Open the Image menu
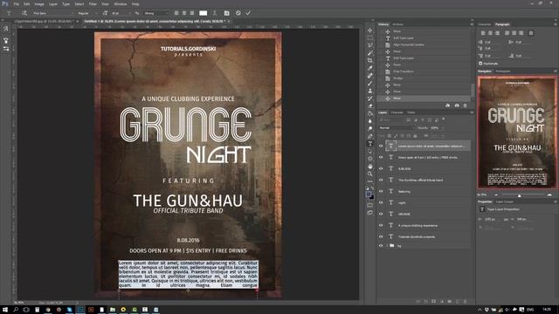Screen dimensions: 559x314 pyautogui.click(x=39, y=3)
